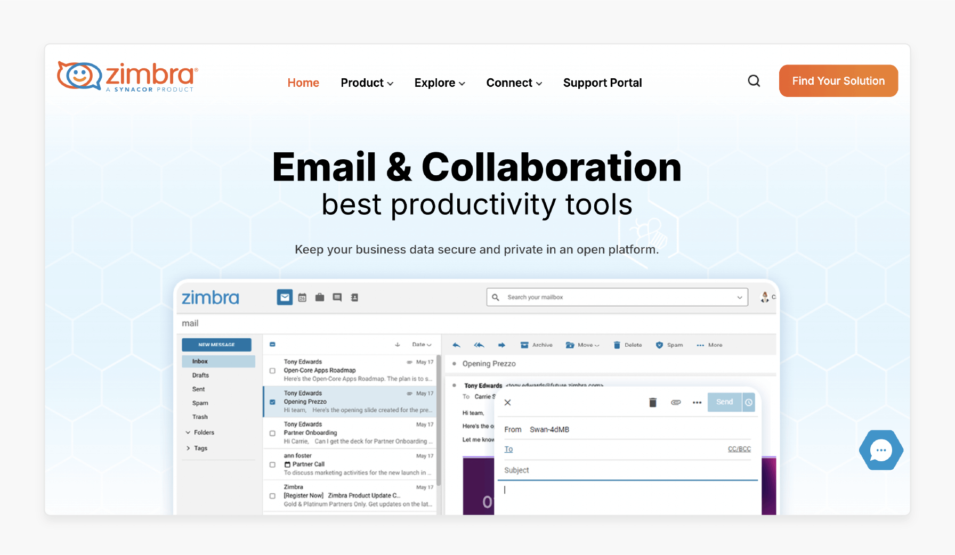
Task: Click the Send button
Action: [x=725, y=402]
